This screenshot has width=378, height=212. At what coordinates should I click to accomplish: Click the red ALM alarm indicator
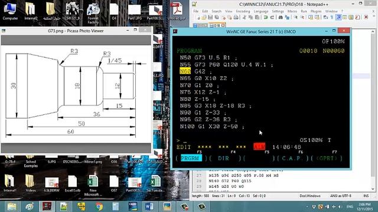[x=259, y=147]
